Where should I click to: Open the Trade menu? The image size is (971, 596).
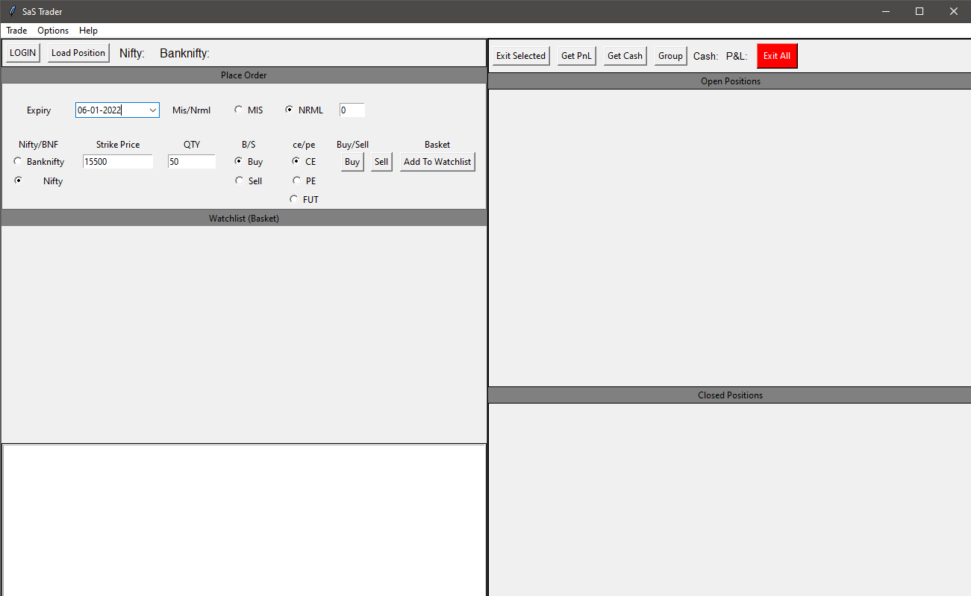16,31
